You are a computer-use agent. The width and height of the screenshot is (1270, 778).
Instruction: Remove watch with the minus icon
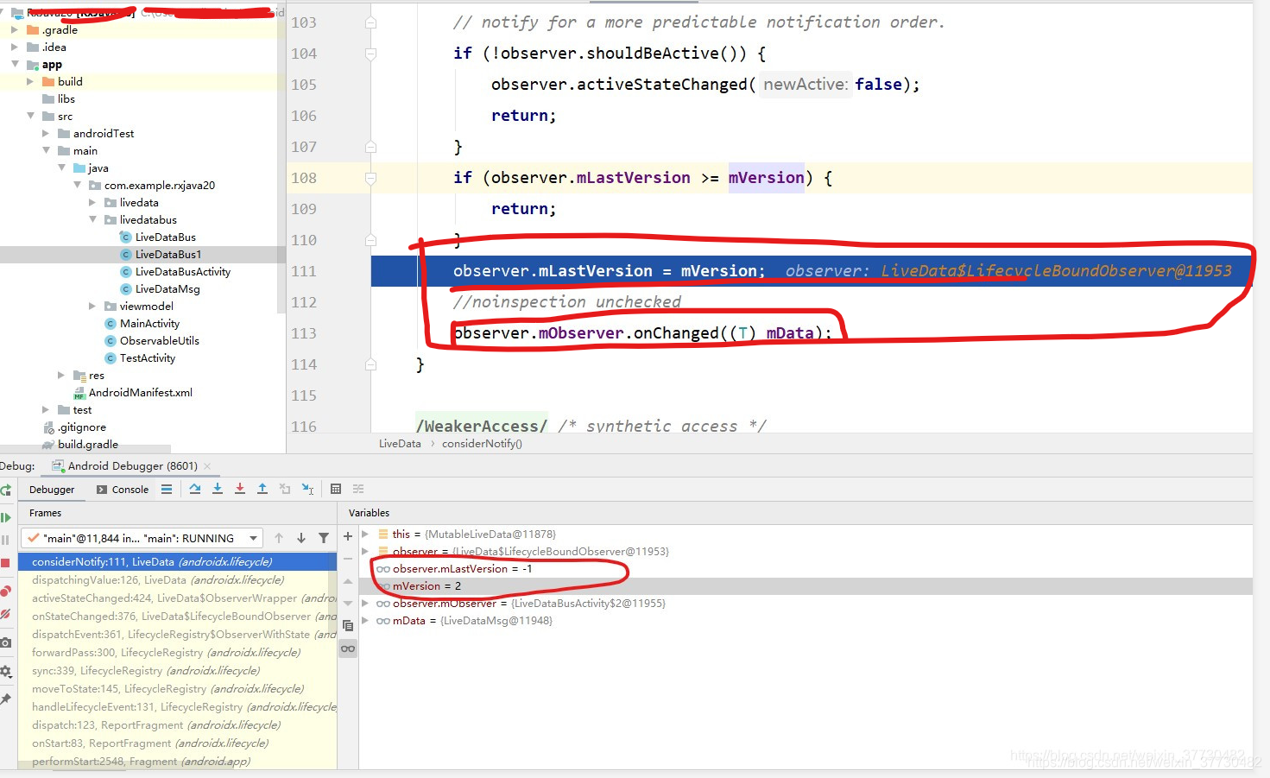(x=348, y=559)
